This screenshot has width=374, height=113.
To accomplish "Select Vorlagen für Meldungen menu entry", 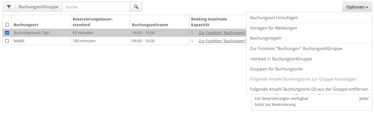I will pos(273,28).
